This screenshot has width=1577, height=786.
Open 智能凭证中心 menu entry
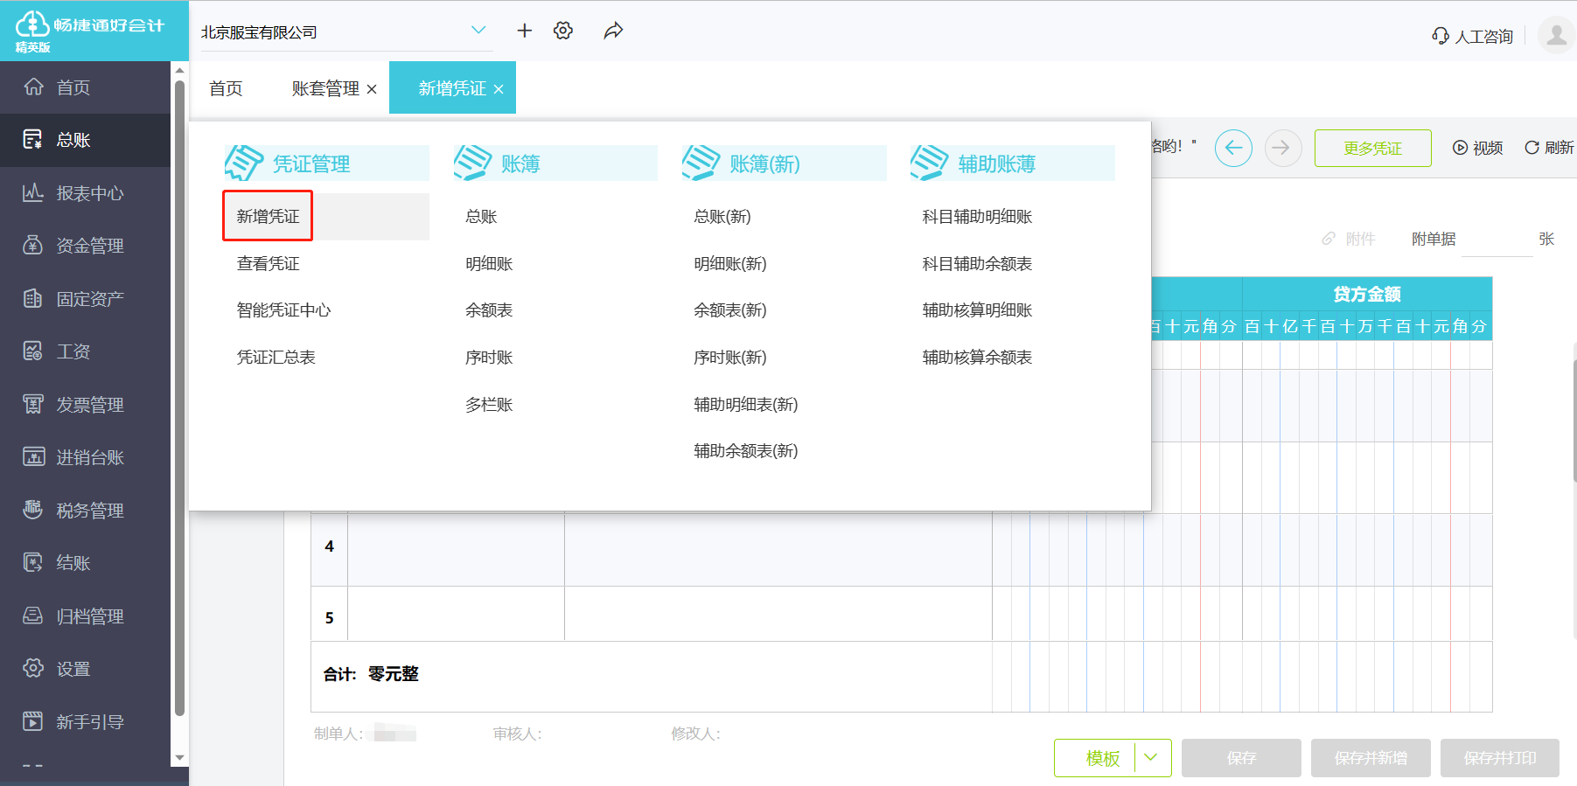[283, 310]
